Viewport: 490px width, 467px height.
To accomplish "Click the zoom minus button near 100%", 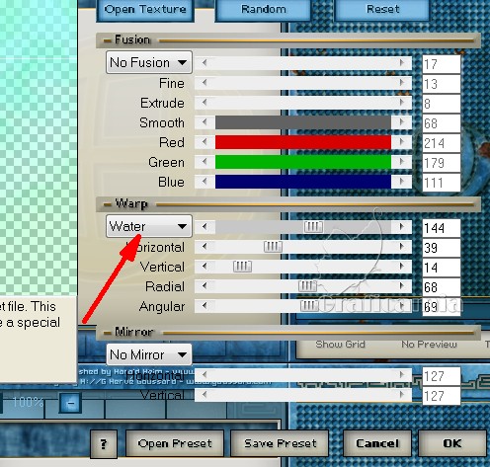I will 70,403.
